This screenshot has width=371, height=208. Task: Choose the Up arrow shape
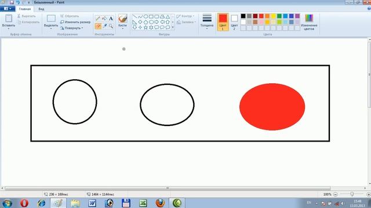pos(168,22)
